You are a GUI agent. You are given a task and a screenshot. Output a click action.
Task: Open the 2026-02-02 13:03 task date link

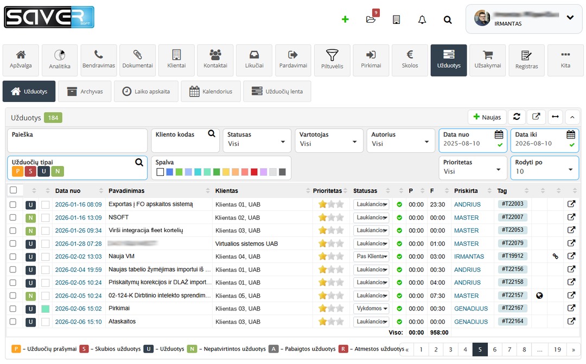tap(79, 257)
